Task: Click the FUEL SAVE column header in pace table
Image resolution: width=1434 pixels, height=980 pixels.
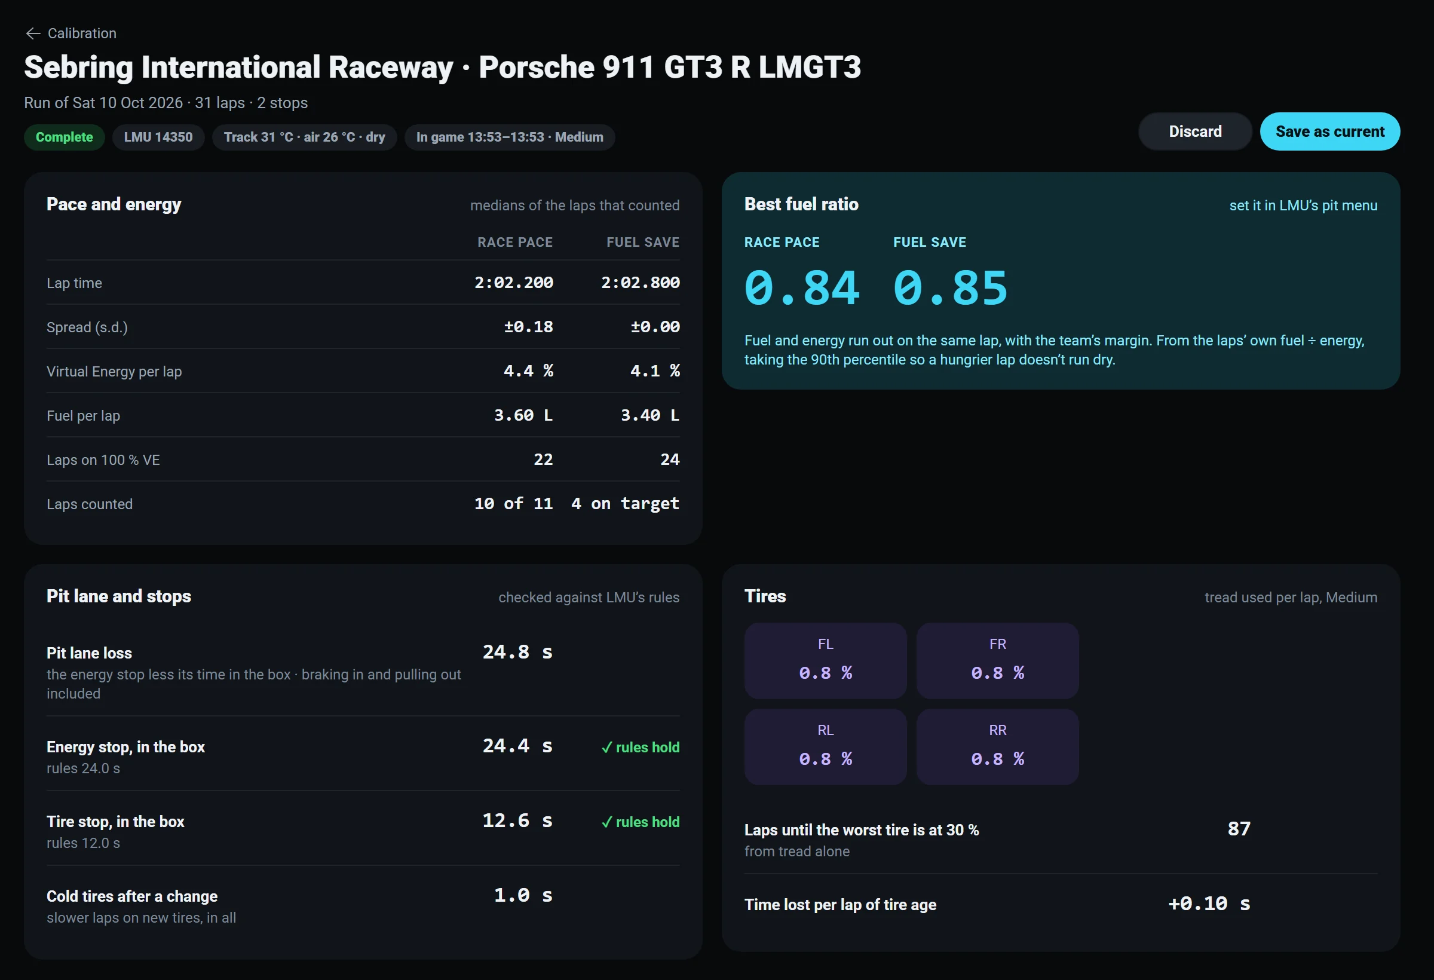Action: coord(642,243)
